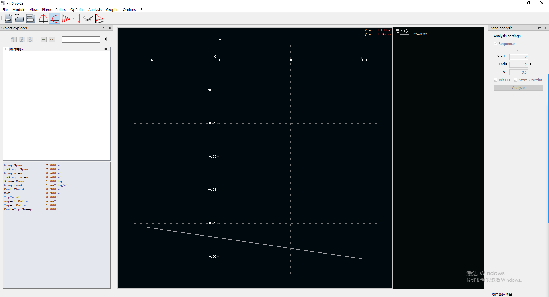The image size is (549, 297).
Task: Click level 1 button in Object explorer
Action: 13,39
